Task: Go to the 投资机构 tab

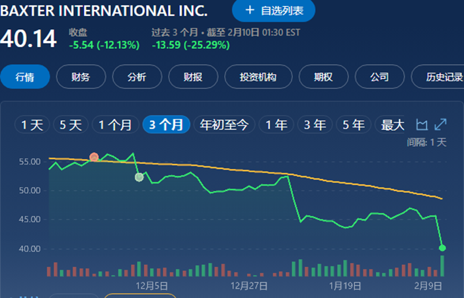Action: point(258,77)
